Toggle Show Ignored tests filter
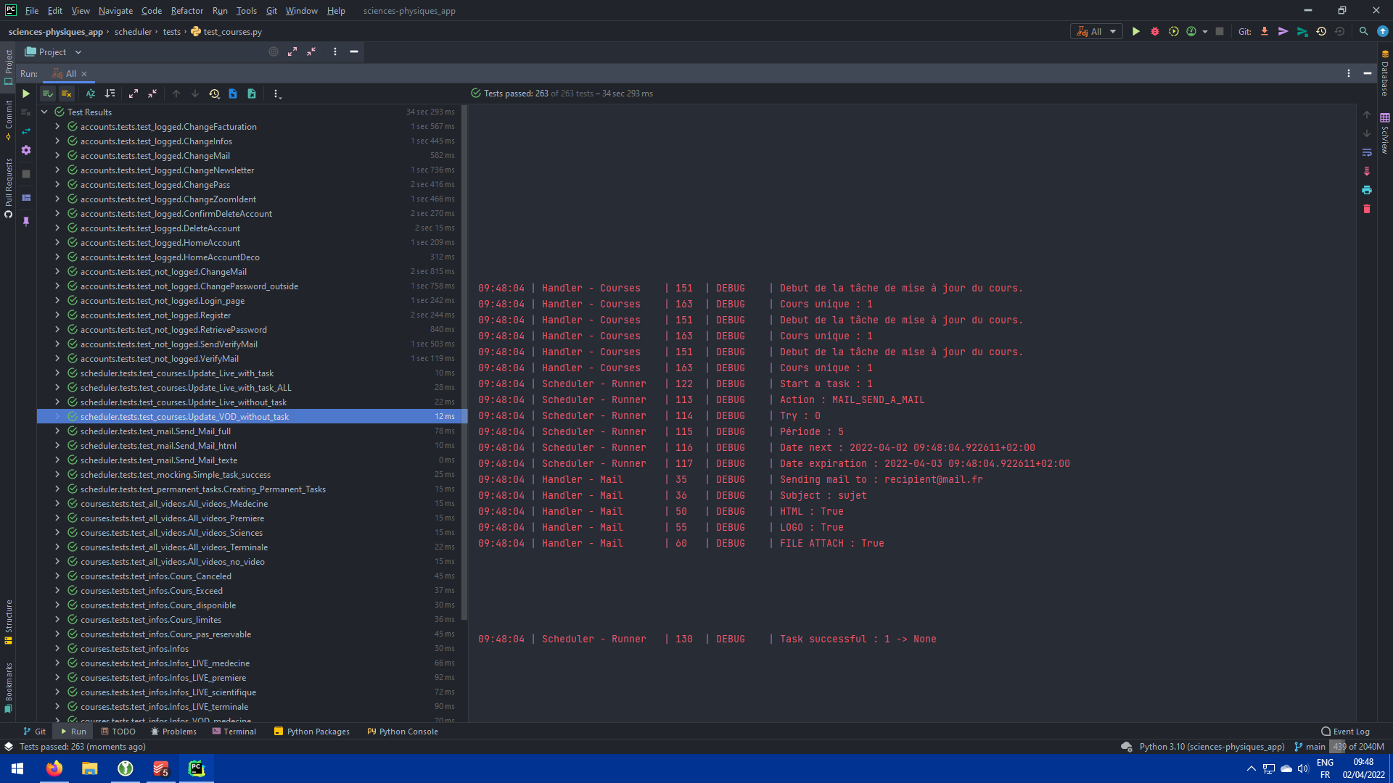The image size is (1393, 783). pyautogui.click(x=66, y=94)
